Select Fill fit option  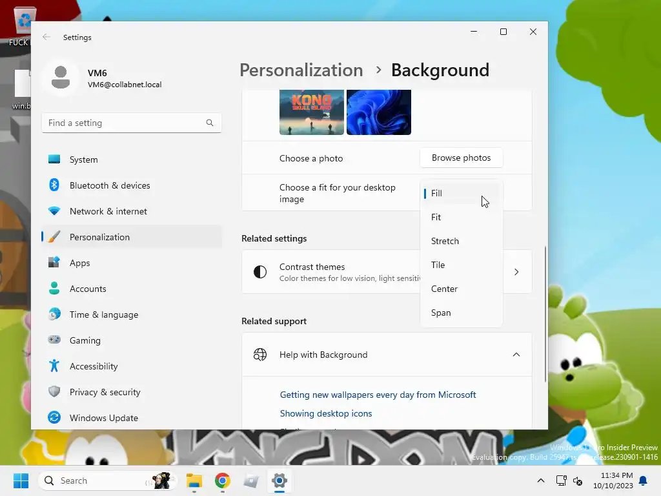(x=462, y=193)
